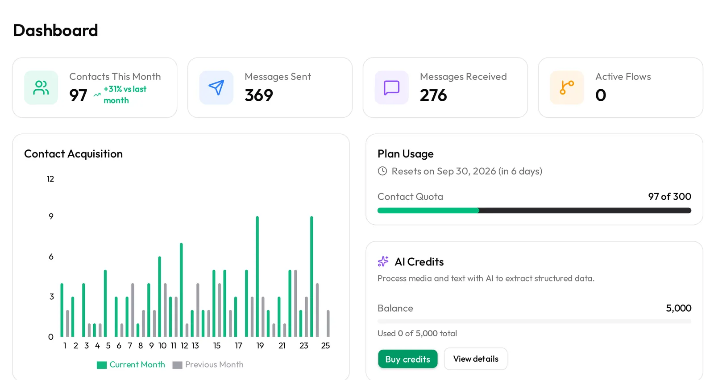Image resolution: width=714 pixels, height=380 pixels.
Task: Click the Messages Sent value 369
Action: point(259,95)
